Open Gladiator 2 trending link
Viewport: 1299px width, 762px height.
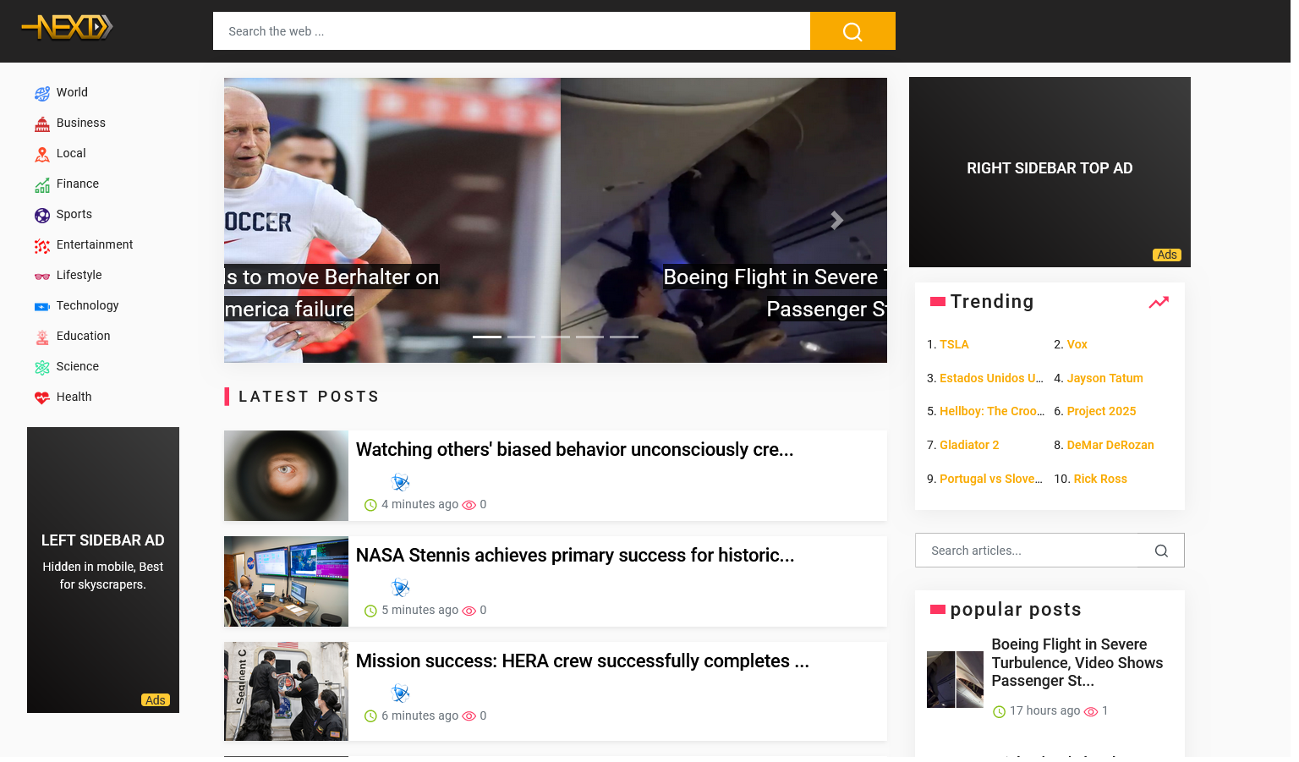click(969, 445)
